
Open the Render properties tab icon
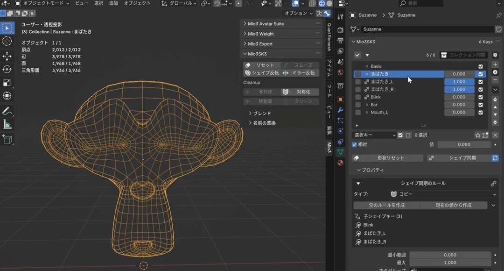[x=340, y=30]
